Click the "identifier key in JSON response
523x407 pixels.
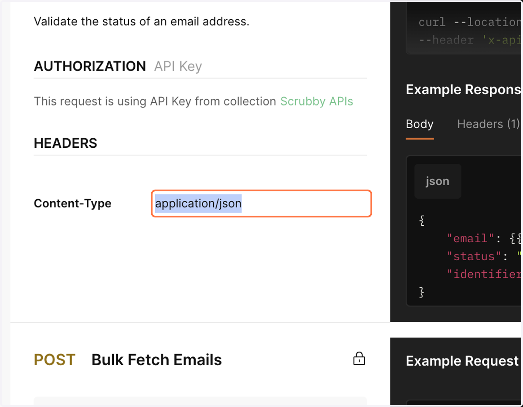[483, 274]
